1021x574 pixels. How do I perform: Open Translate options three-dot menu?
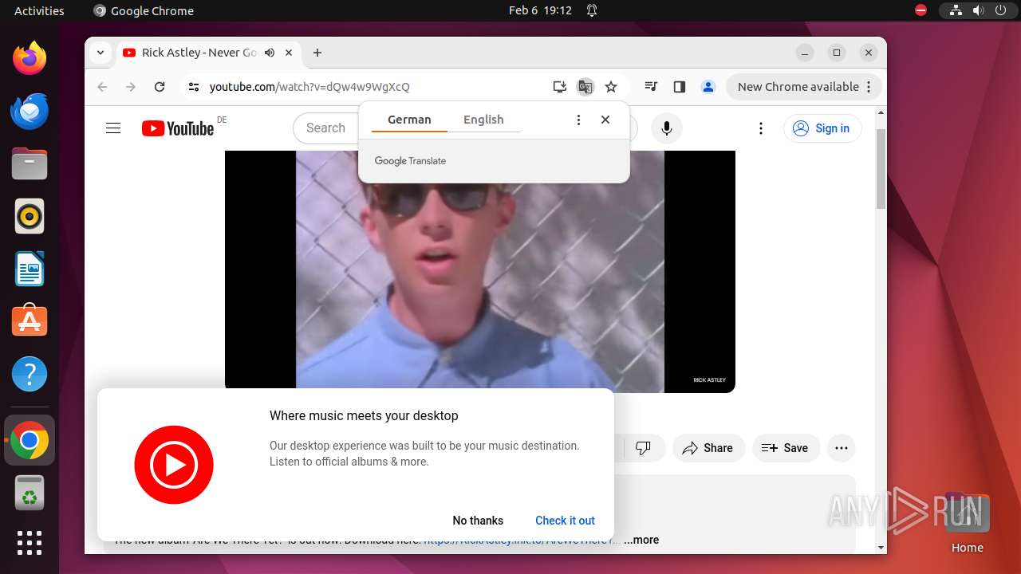click(578, 120)
